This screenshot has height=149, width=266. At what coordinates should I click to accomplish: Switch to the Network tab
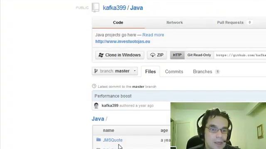(x=175, y=22)
